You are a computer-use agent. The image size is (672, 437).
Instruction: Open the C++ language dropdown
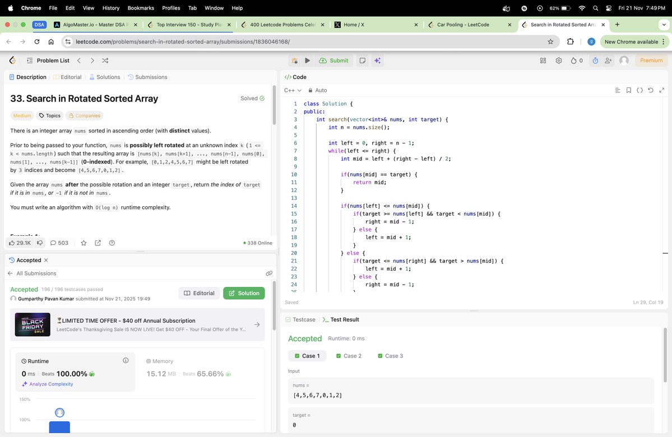point(293,90)
